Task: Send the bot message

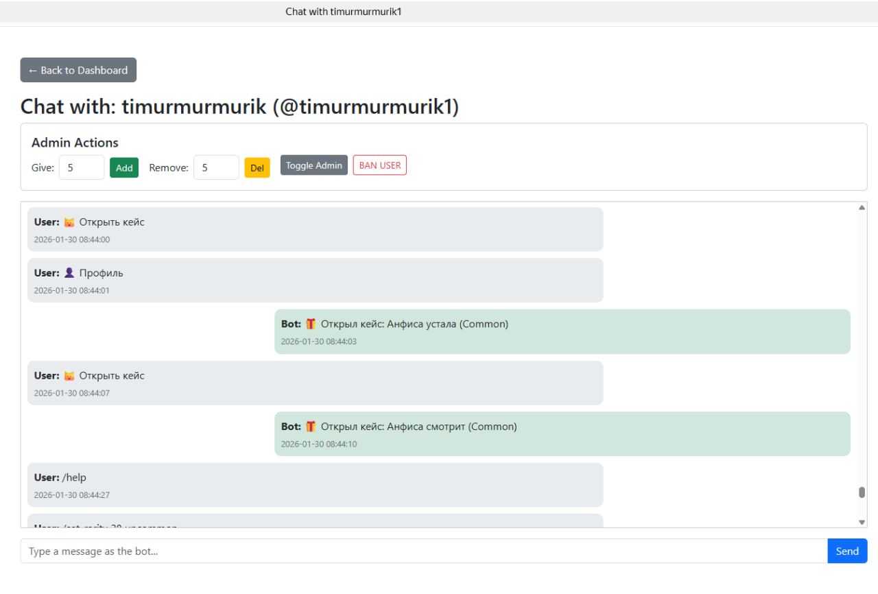Action: tap(847, 551)
